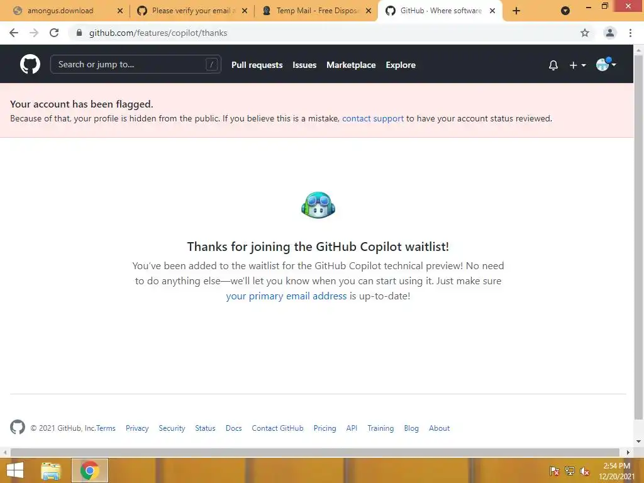Click the contact support link
This screenshot has height=483, width=644.
373,118
